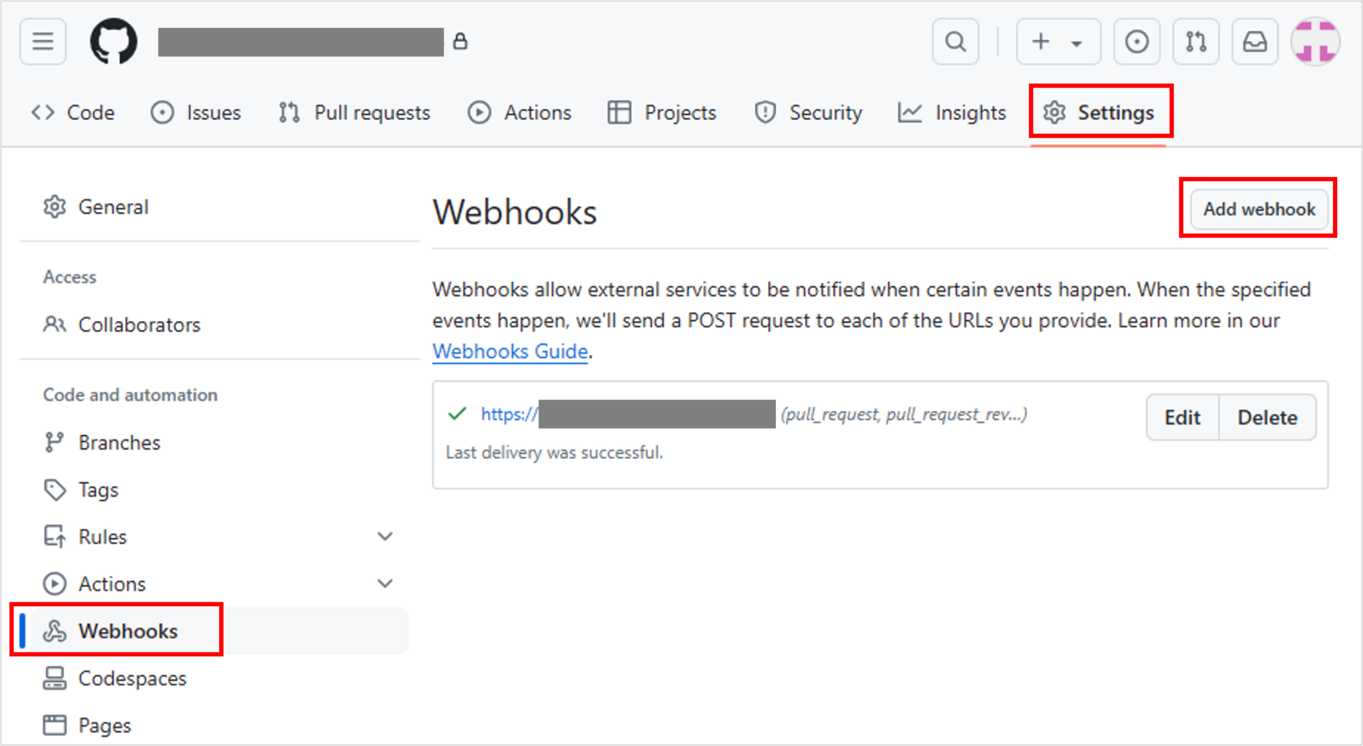Click the Add webhook button
This screenshot has width=1363, height=746.
tap(1259, 209)
